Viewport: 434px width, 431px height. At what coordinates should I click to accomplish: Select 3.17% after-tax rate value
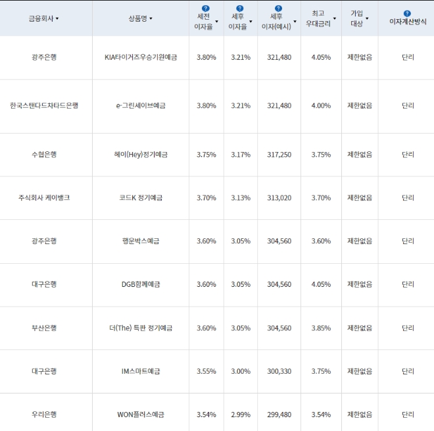click(241, 155)
